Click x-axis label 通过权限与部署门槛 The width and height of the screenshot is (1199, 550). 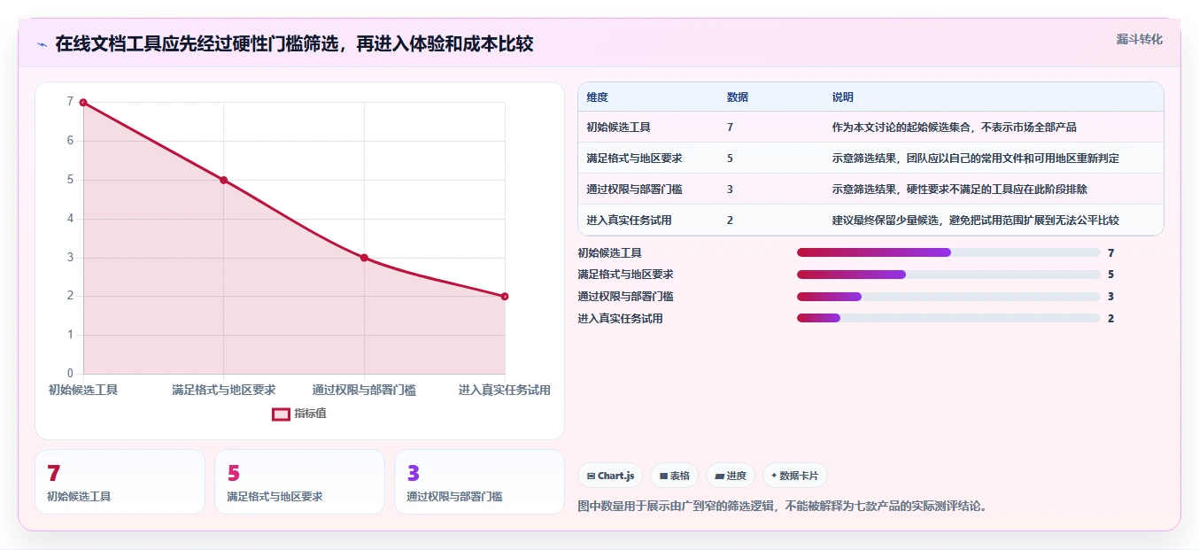(364, 390)
